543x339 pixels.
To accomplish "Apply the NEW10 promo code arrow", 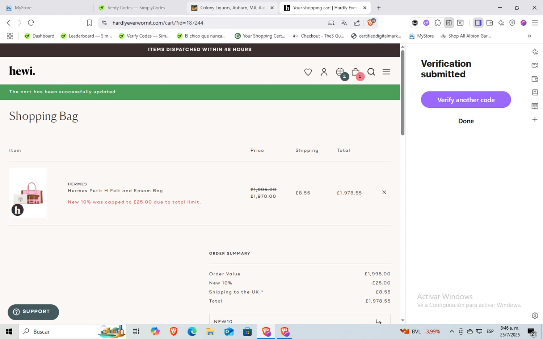I will [x=379, y=321].
